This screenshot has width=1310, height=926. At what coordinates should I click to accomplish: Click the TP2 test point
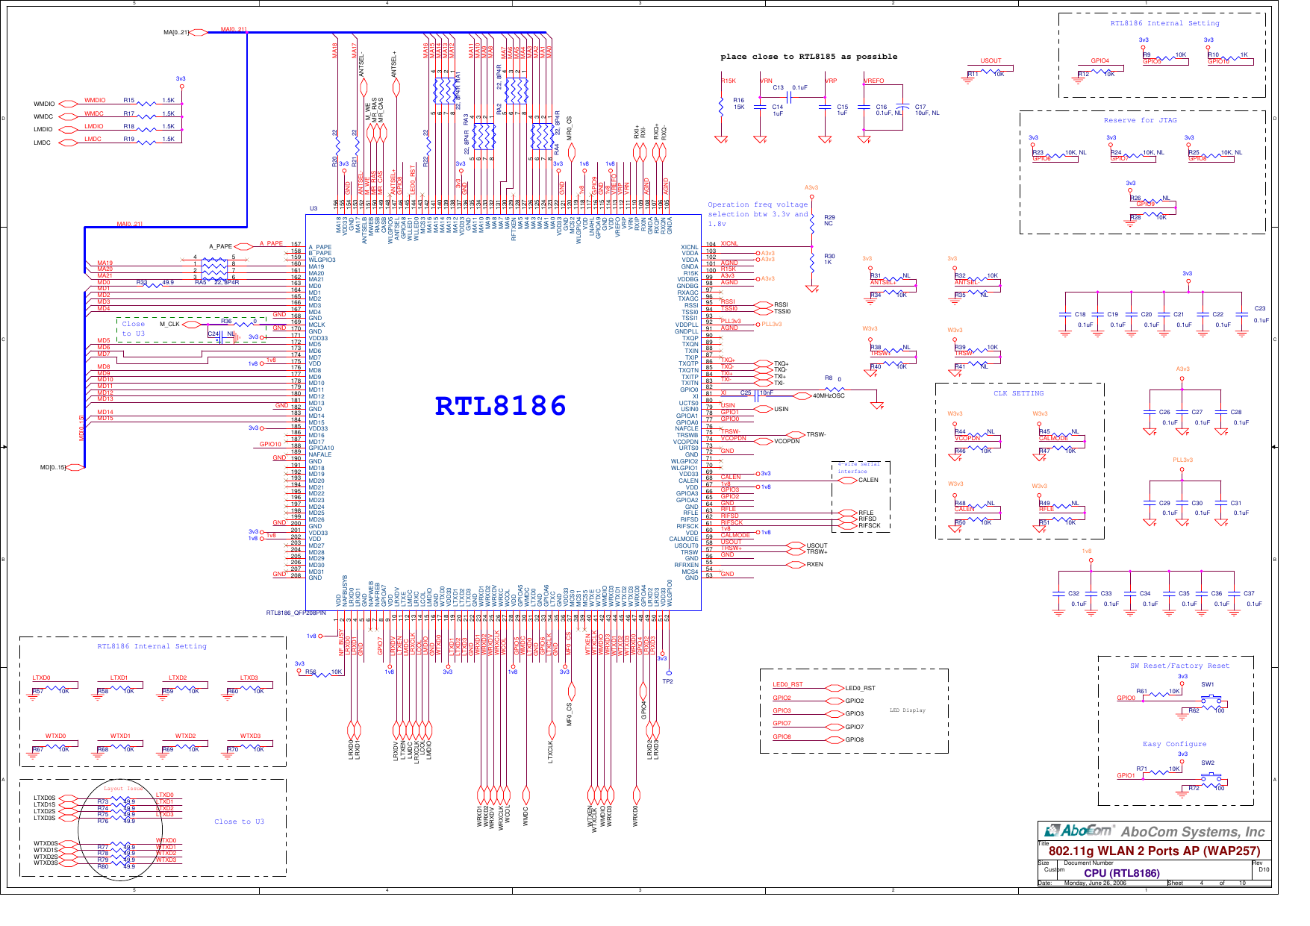668,673
